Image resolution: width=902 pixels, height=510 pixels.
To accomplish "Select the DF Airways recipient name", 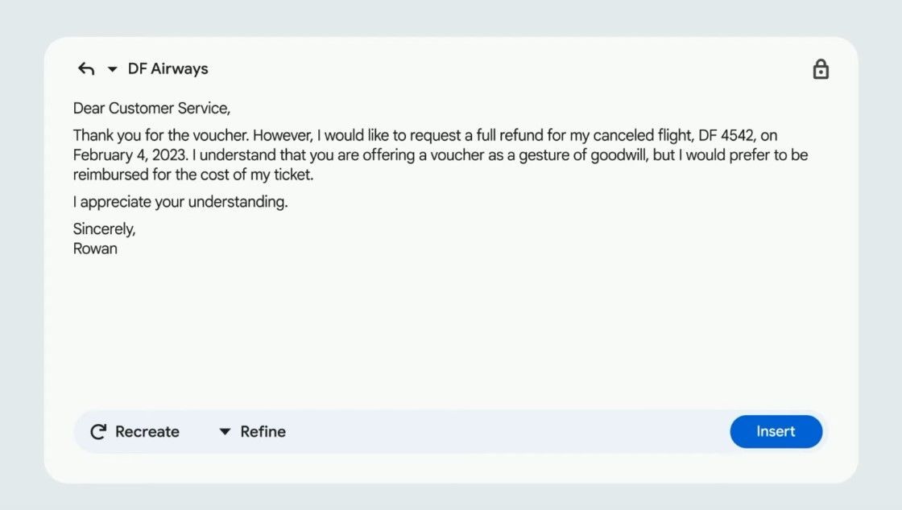I will (168, 69).
